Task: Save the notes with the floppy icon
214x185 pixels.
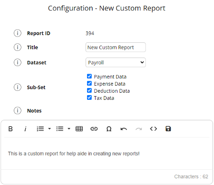Action: coord(168,129)
